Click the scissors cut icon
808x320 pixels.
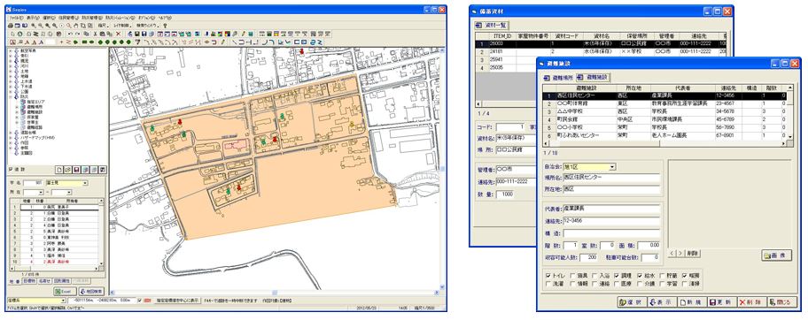tap(96, 34)
